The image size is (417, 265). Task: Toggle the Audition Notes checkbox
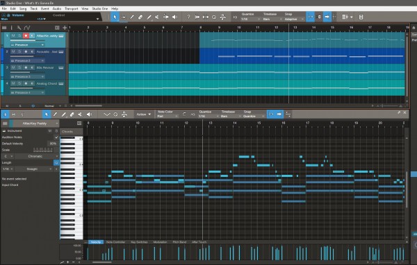(56, 137)
